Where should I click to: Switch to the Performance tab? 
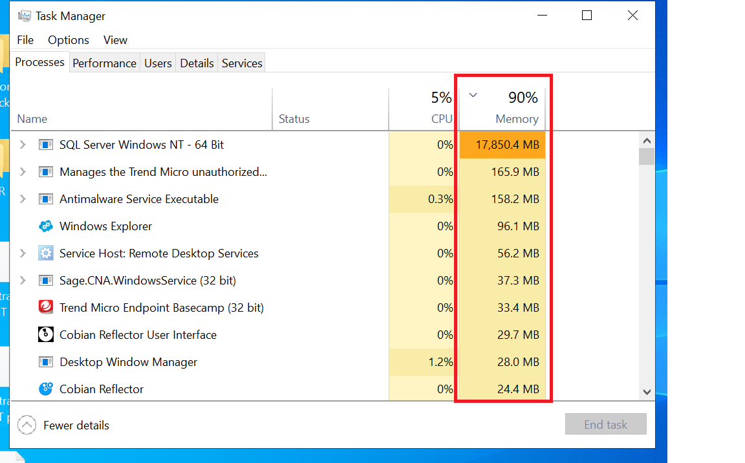pyautogui.click(x=104, y=62)
